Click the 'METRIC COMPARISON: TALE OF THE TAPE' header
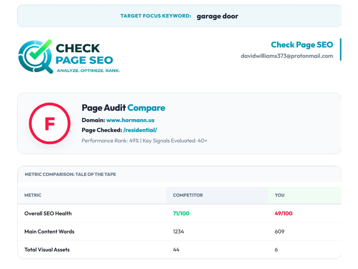This screenshot has width=358, height=269. click(x=70, y=174)
